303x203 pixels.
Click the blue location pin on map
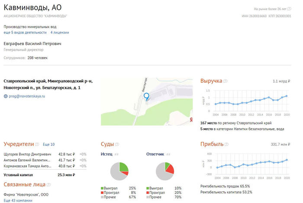pyautogui.click(x=146, y=97)
